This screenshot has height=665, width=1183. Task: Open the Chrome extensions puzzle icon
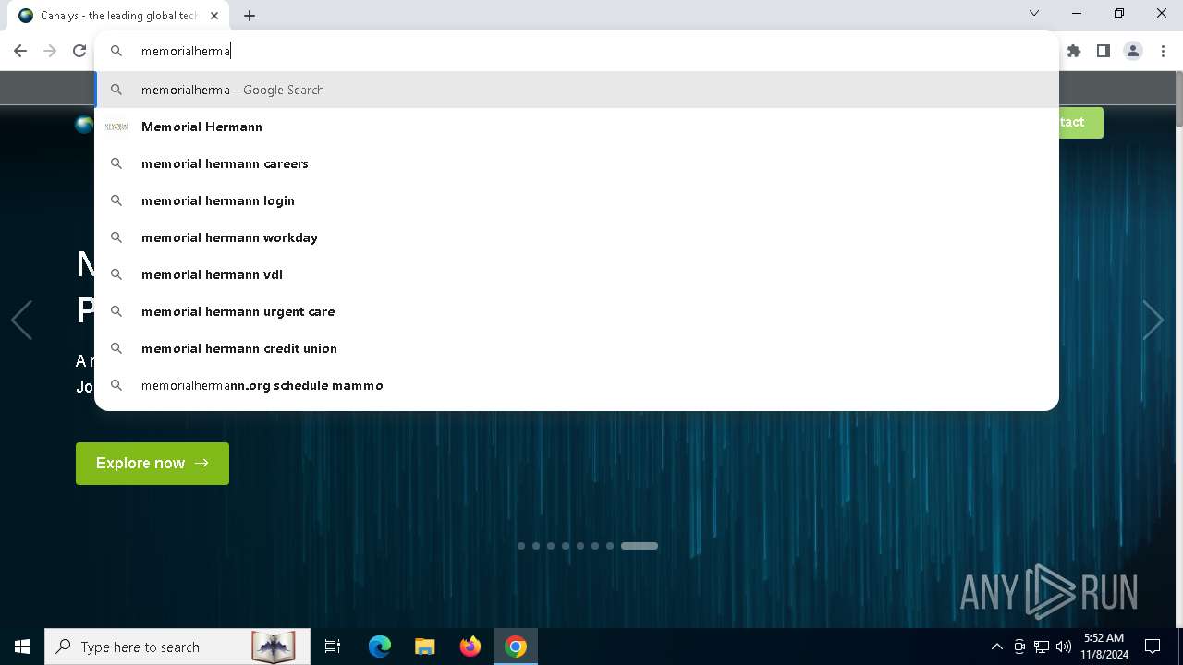(x=1074, y=51)
